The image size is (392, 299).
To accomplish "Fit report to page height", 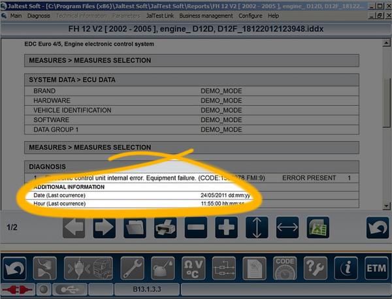I will pos(257,227).
